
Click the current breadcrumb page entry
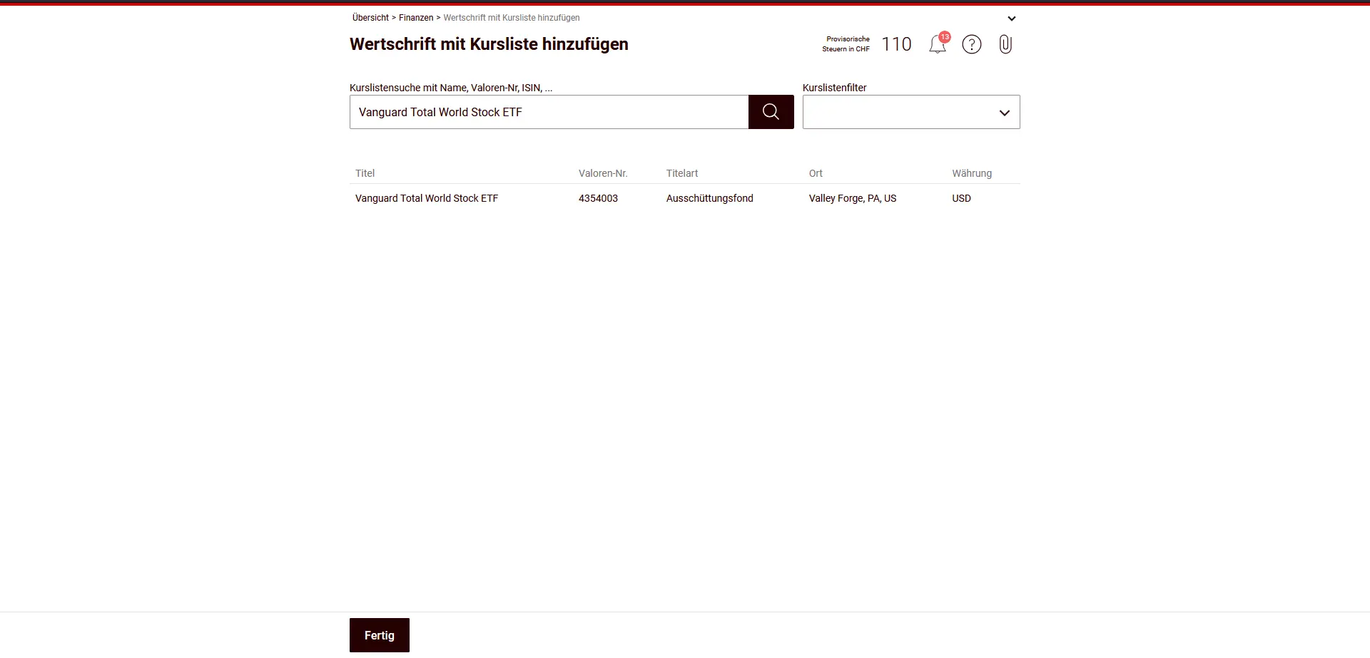[x=511, y=18]
